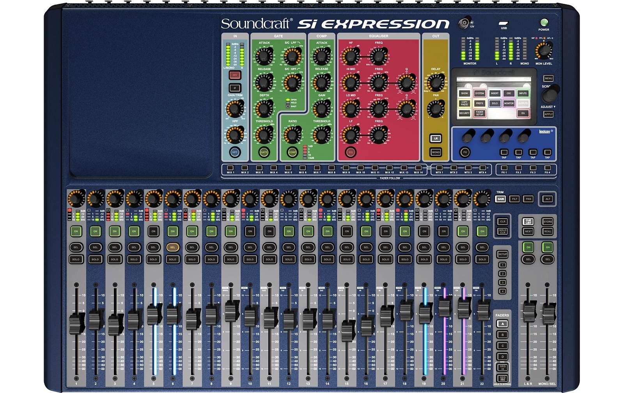Image resolution: width=624 pixels, height=393 pixels.
Task: Set the encoder row to FILT mode
Action: [514, 199]
